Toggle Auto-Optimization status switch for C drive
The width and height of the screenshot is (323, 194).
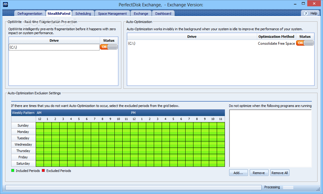pyautogui.click(x=305, y=43)
